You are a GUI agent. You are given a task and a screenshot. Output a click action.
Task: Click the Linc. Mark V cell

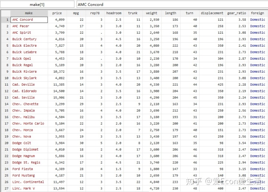29,188
